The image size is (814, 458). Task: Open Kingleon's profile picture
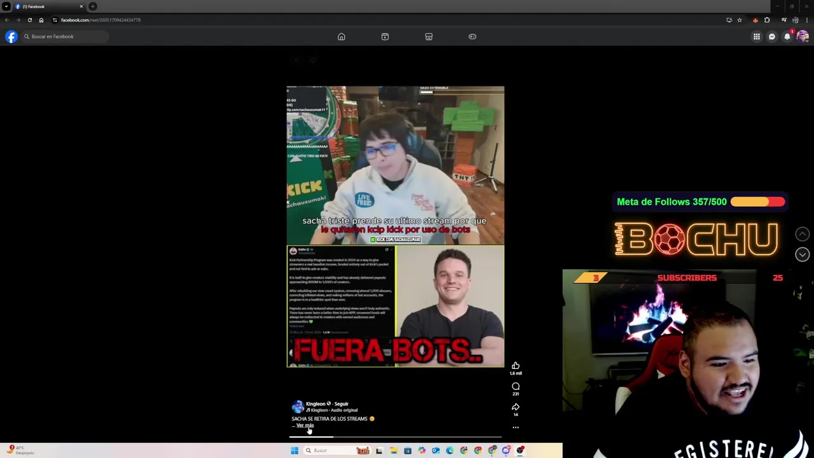tap(298, 407)
